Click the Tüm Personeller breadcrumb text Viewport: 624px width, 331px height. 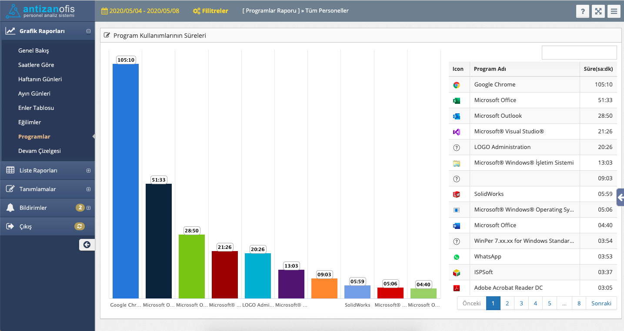point(327,11)
